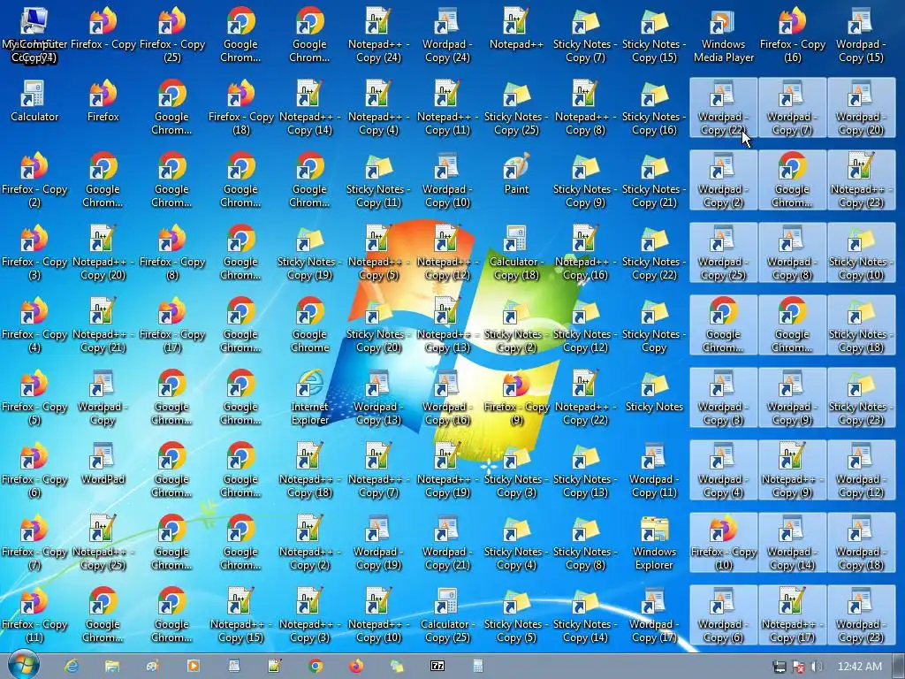Launch Google Chrome from the taskbar
Viewport: 905px width, 679px height.
316,666
